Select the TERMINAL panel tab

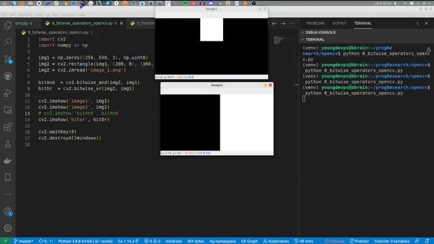(x=363, y=23)
